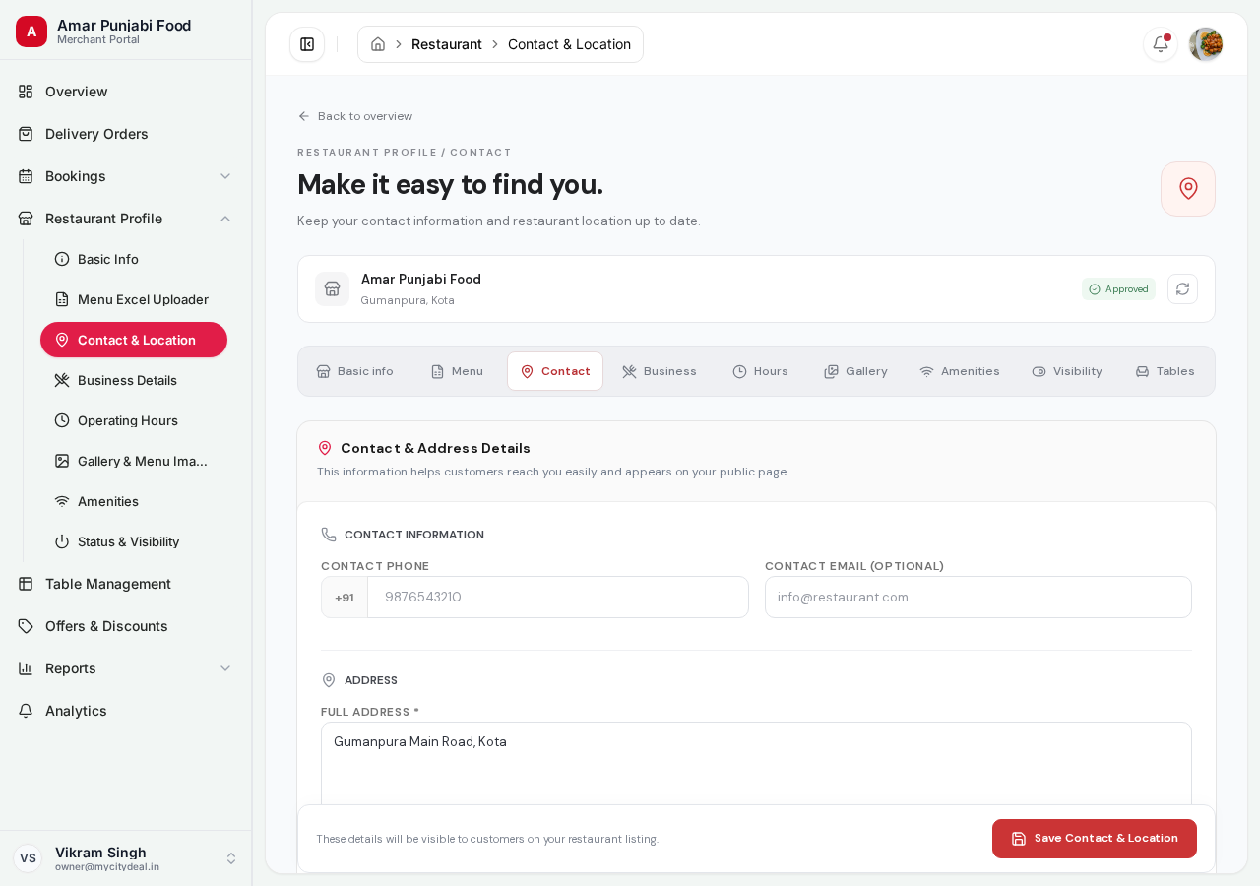Switch to the Amenities tab
This screenshot has width=1260, height=886.
[960, 371]
